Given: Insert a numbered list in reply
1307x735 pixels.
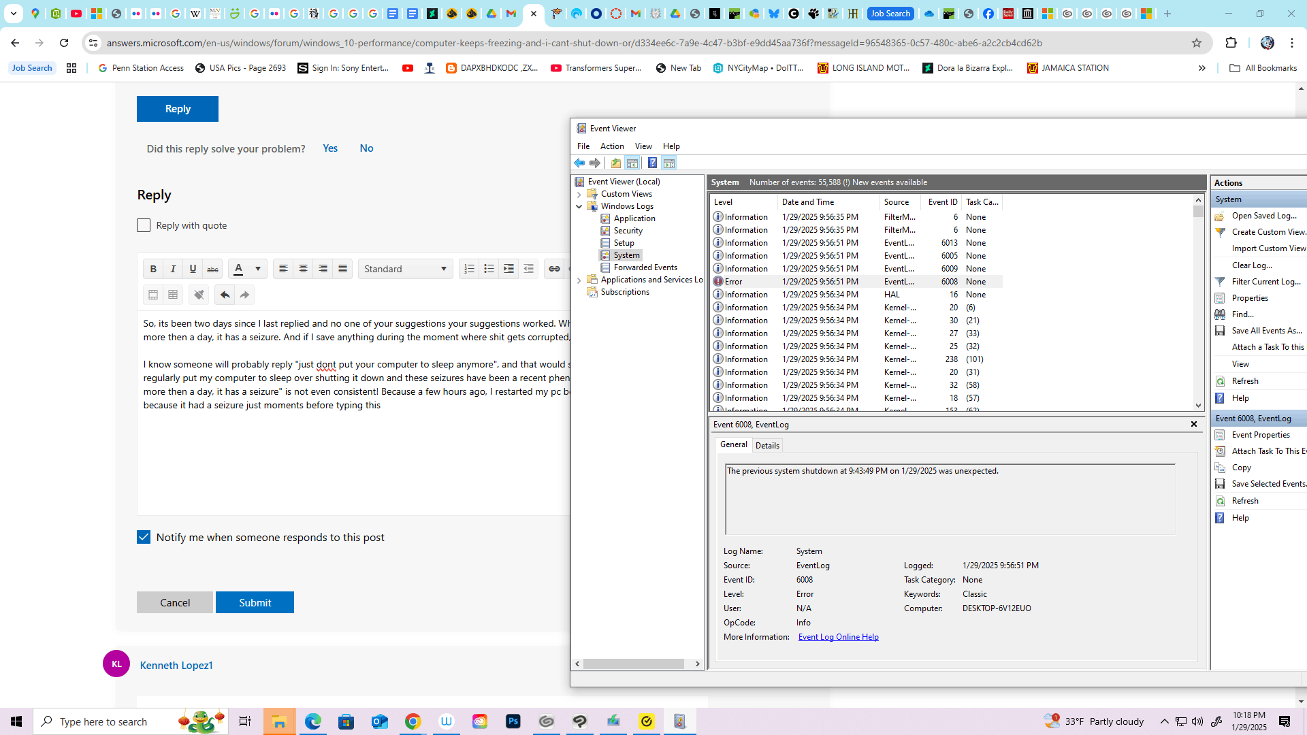Looking at the screenshot, I should [x=469, y=269].
